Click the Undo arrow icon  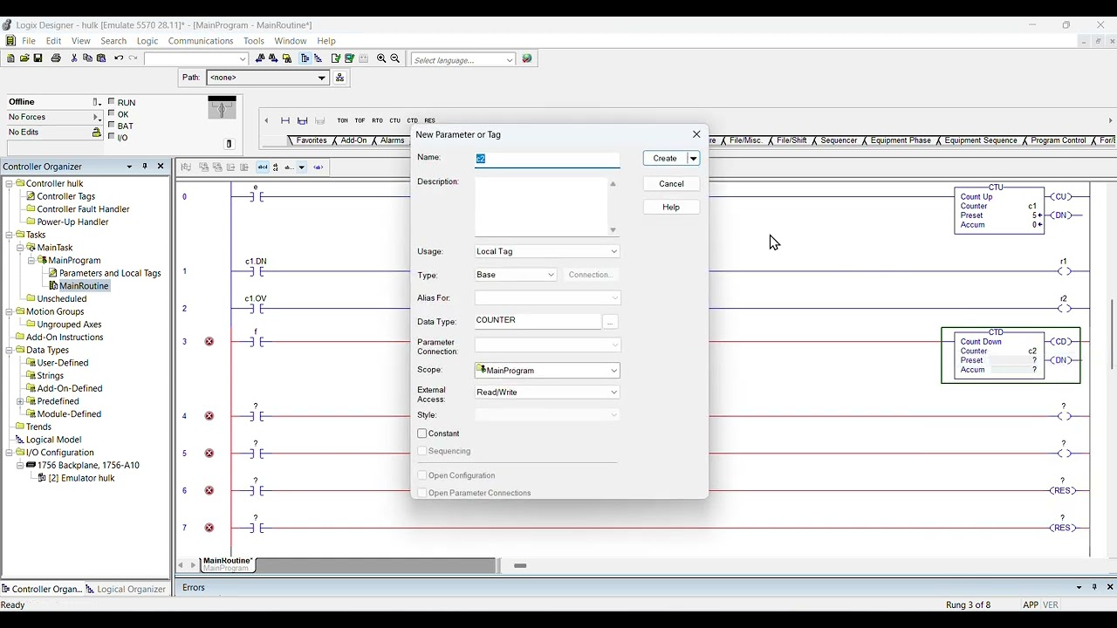119,58
